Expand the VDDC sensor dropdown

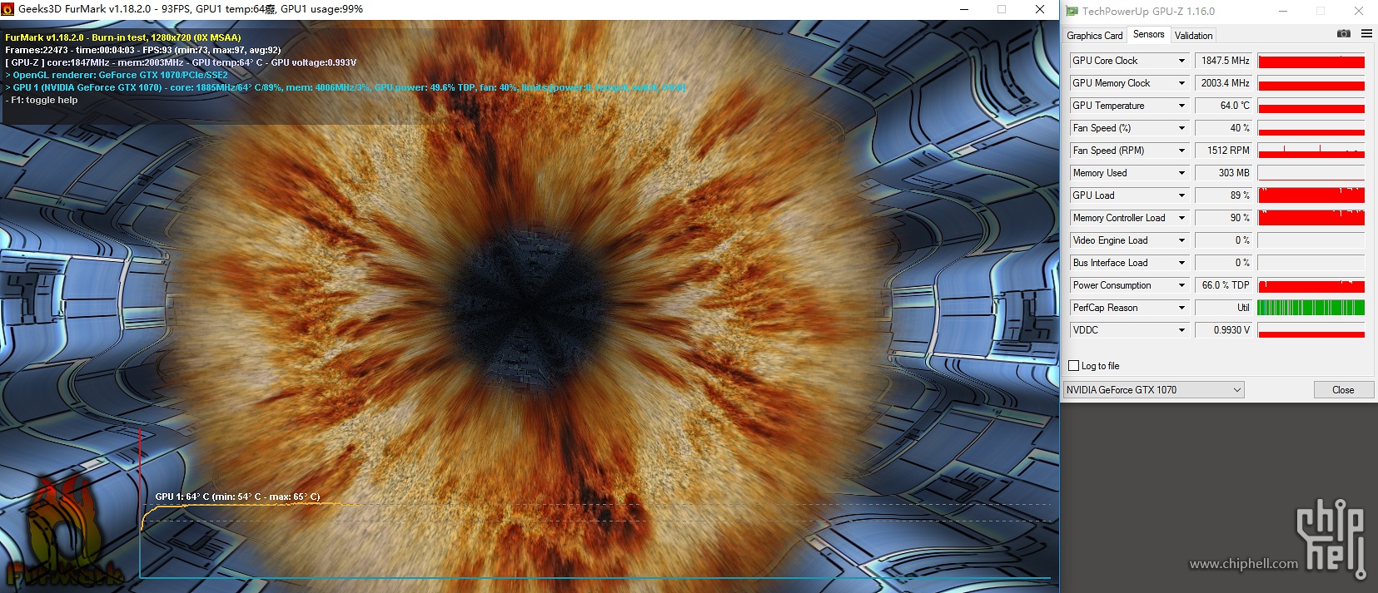tap(1181, 330)
